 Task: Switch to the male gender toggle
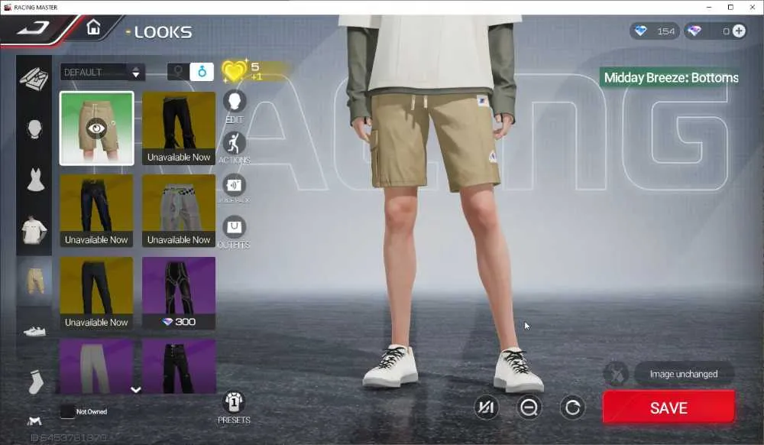[x=202, y=72]
